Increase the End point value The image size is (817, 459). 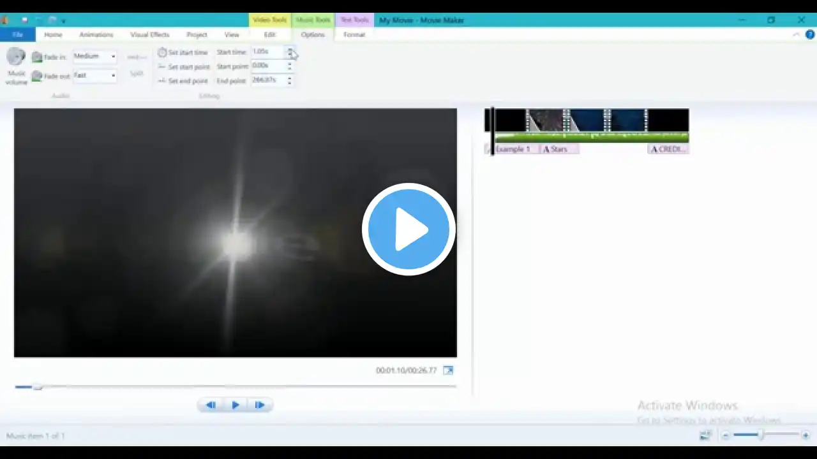290,78
